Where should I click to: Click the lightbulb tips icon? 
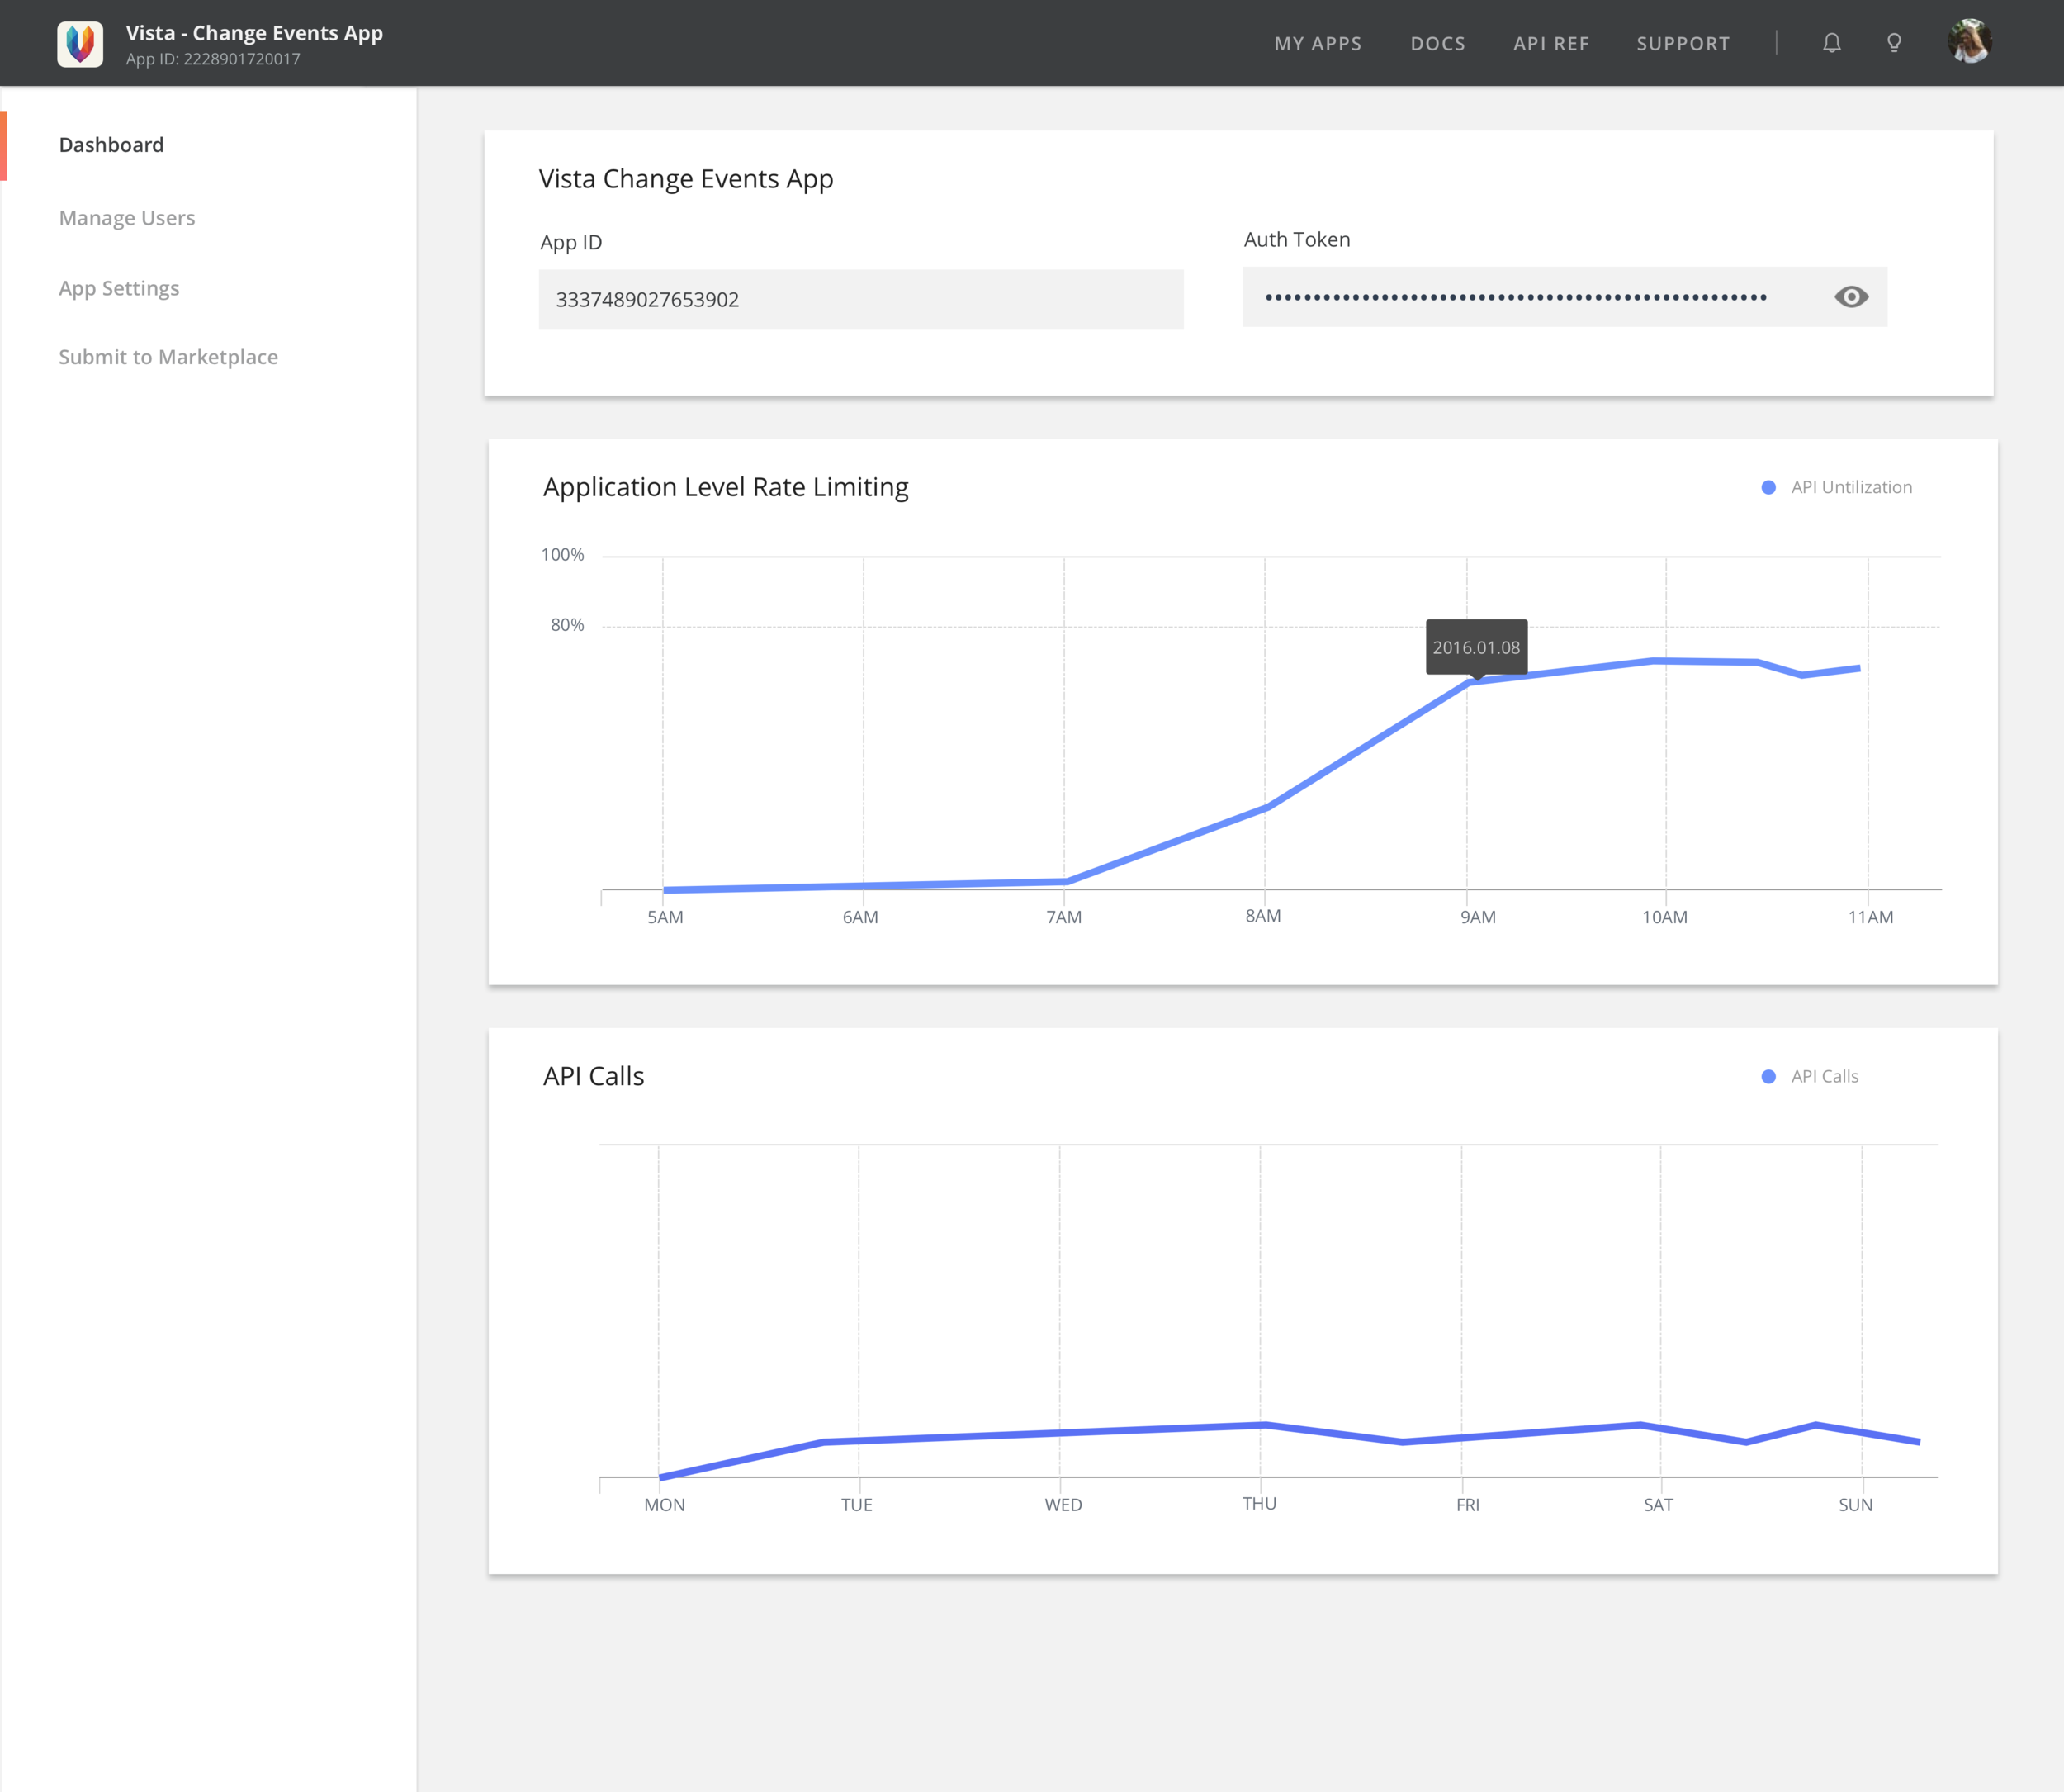click(1893, 43)
